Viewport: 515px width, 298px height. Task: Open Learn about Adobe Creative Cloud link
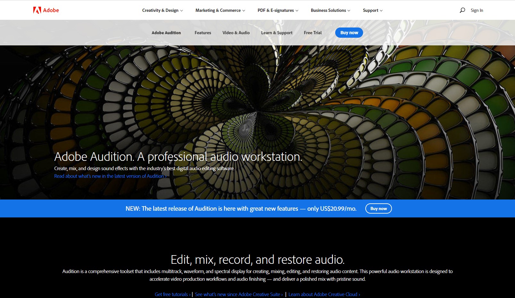point(324,294)
